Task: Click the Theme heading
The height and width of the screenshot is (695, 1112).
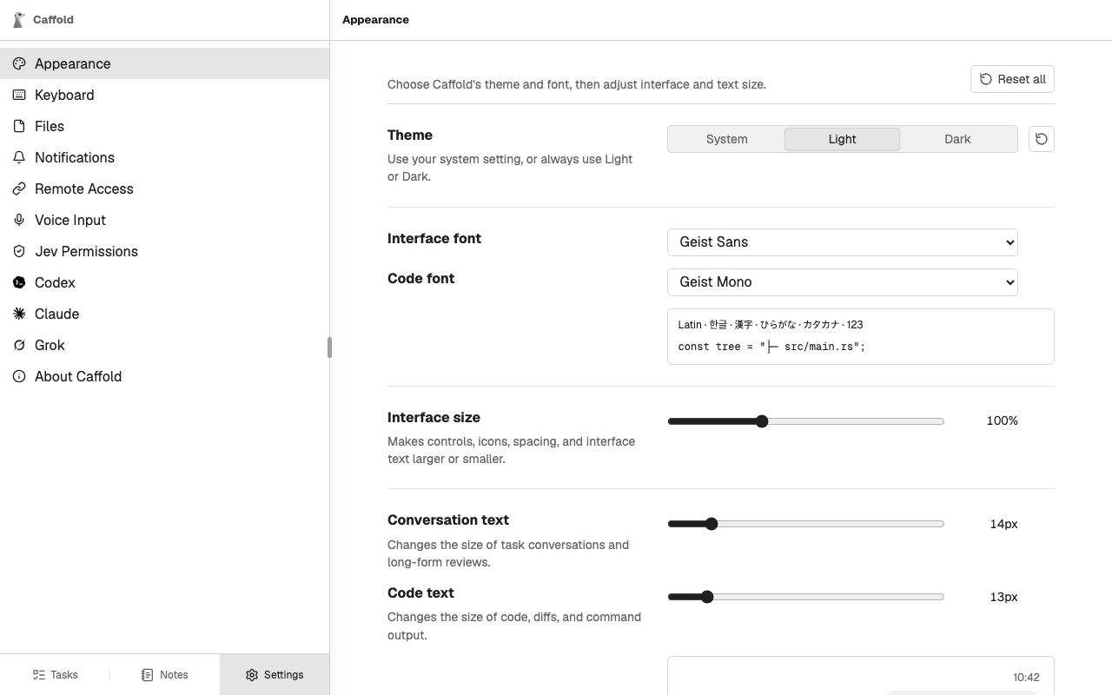Action: pyautogui.click(x=410, y=135)
